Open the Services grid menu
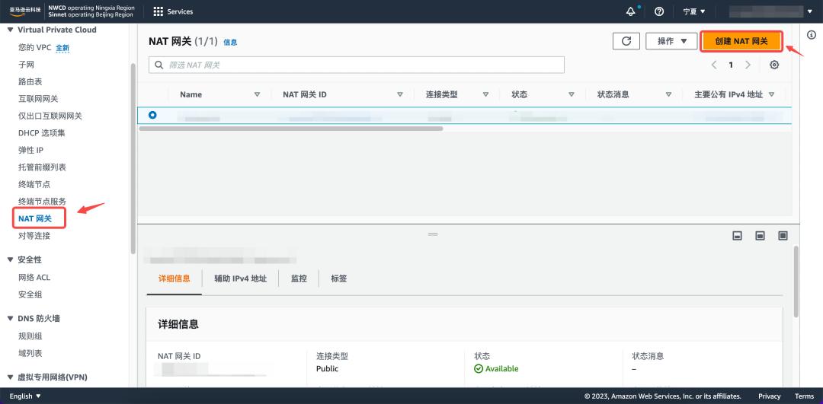 [x=173, y=11]
